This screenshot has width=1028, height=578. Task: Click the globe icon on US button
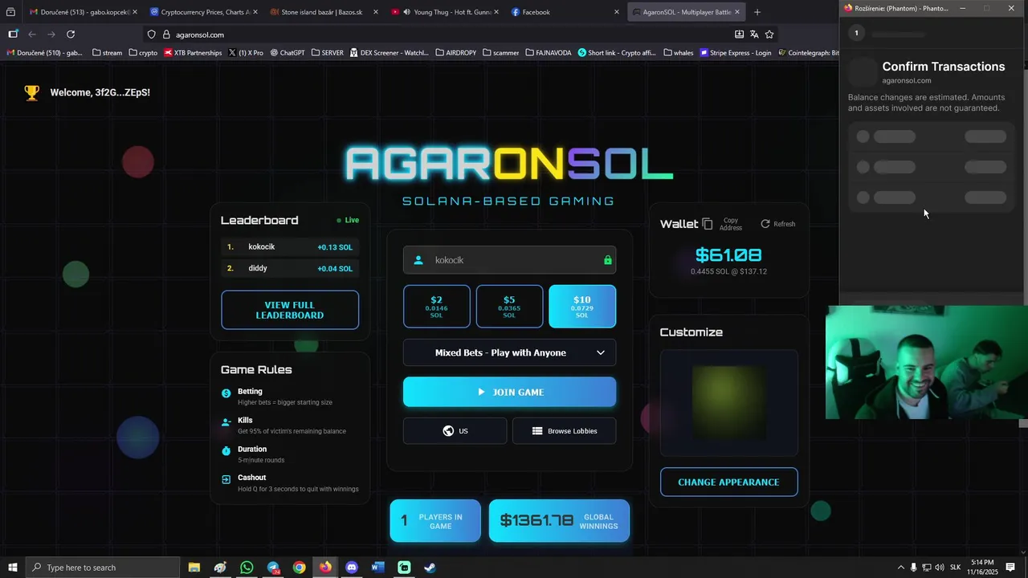(x=448, y=431)
